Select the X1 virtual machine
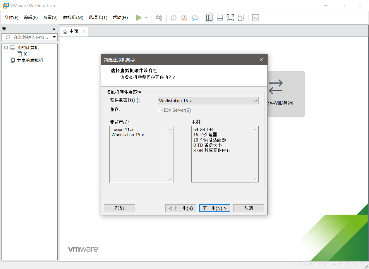The image size is (369, 269). [26, 54]
